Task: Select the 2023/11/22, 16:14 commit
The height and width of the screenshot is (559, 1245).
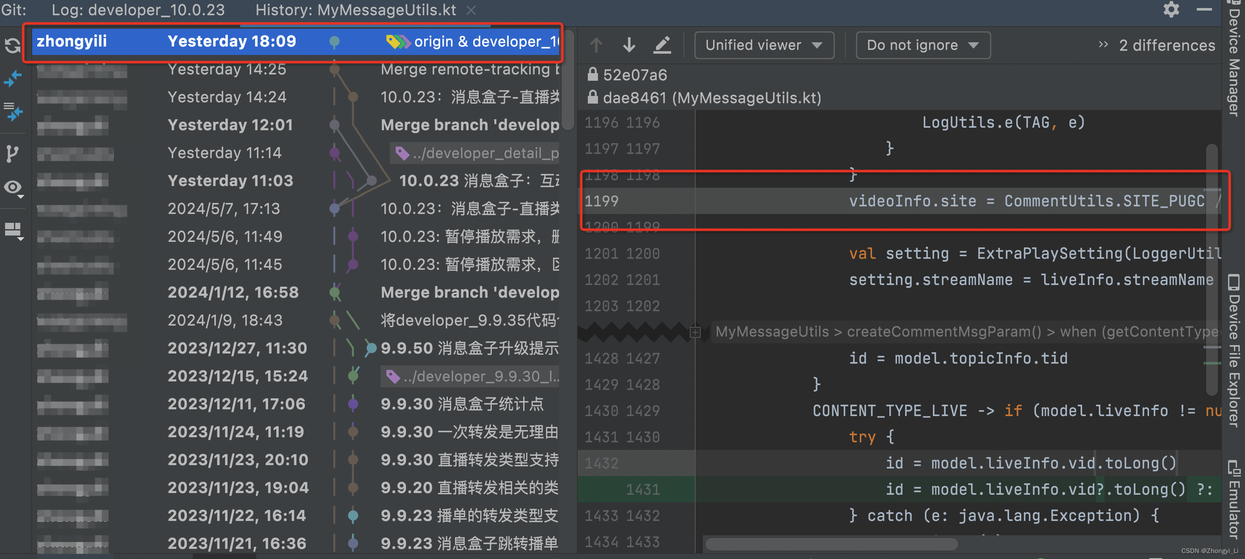Action: tap(296, 516)
